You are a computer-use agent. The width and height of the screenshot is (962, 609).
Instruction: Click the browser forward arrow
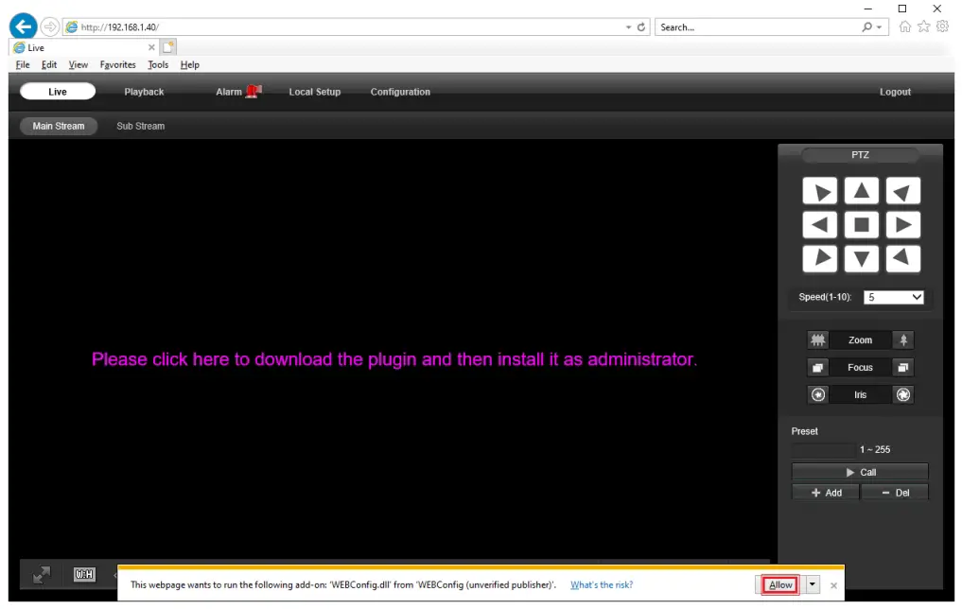pos(50,27)
